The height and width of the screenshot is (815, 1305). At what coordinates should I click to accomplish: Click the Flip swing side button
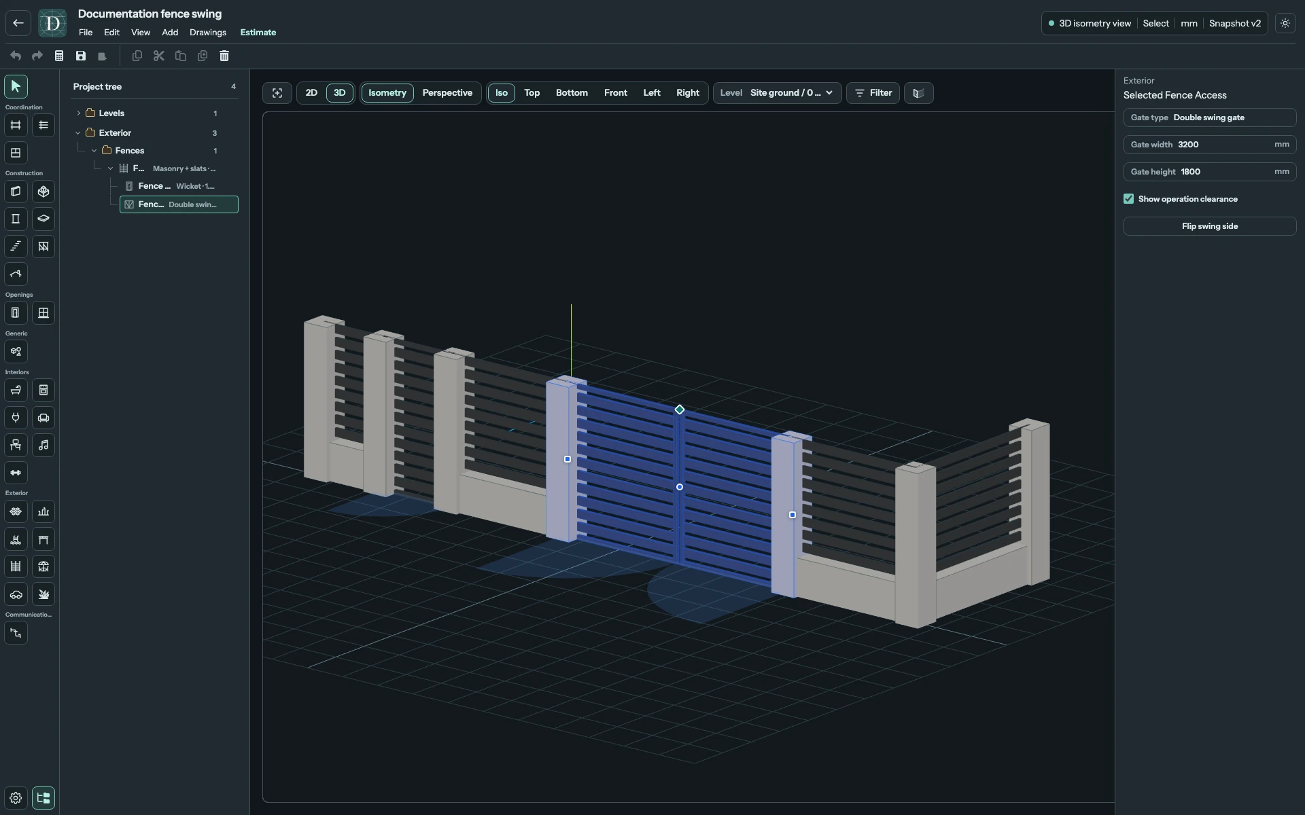1210,226
